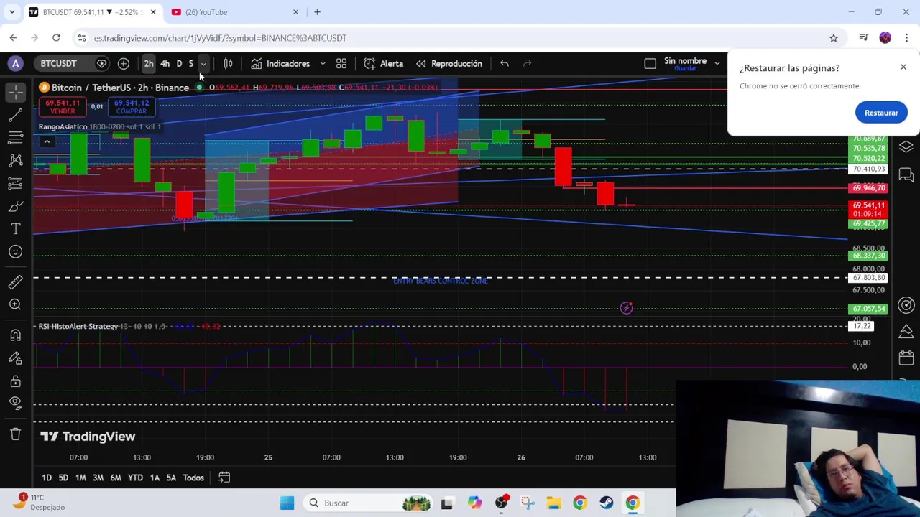Image resolution: width=920 pixels, height=517 pixels.
Task: Click the Restaurar pages button
Action: [x=881, y=113]
